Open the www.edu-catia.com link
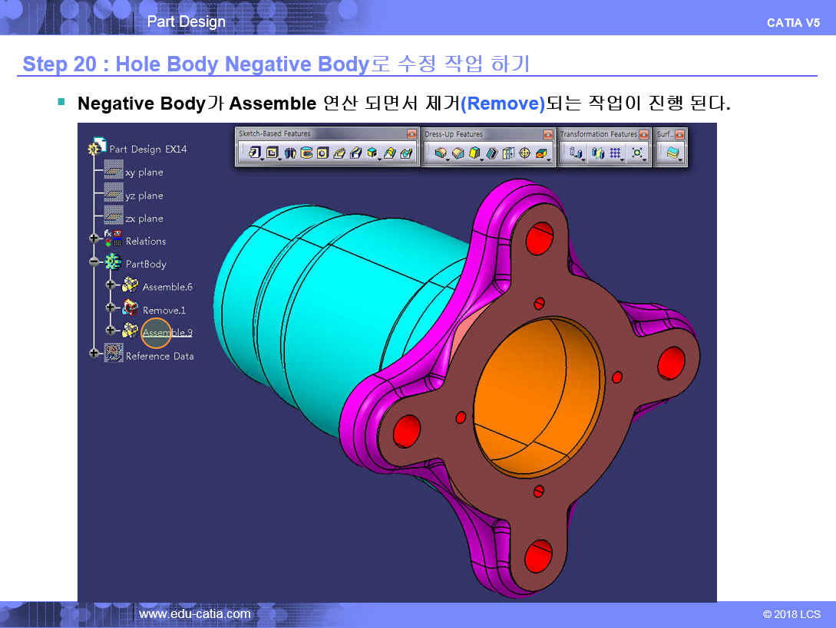The image size is (836, 628). pyautogui.click(x=194, y=614)
